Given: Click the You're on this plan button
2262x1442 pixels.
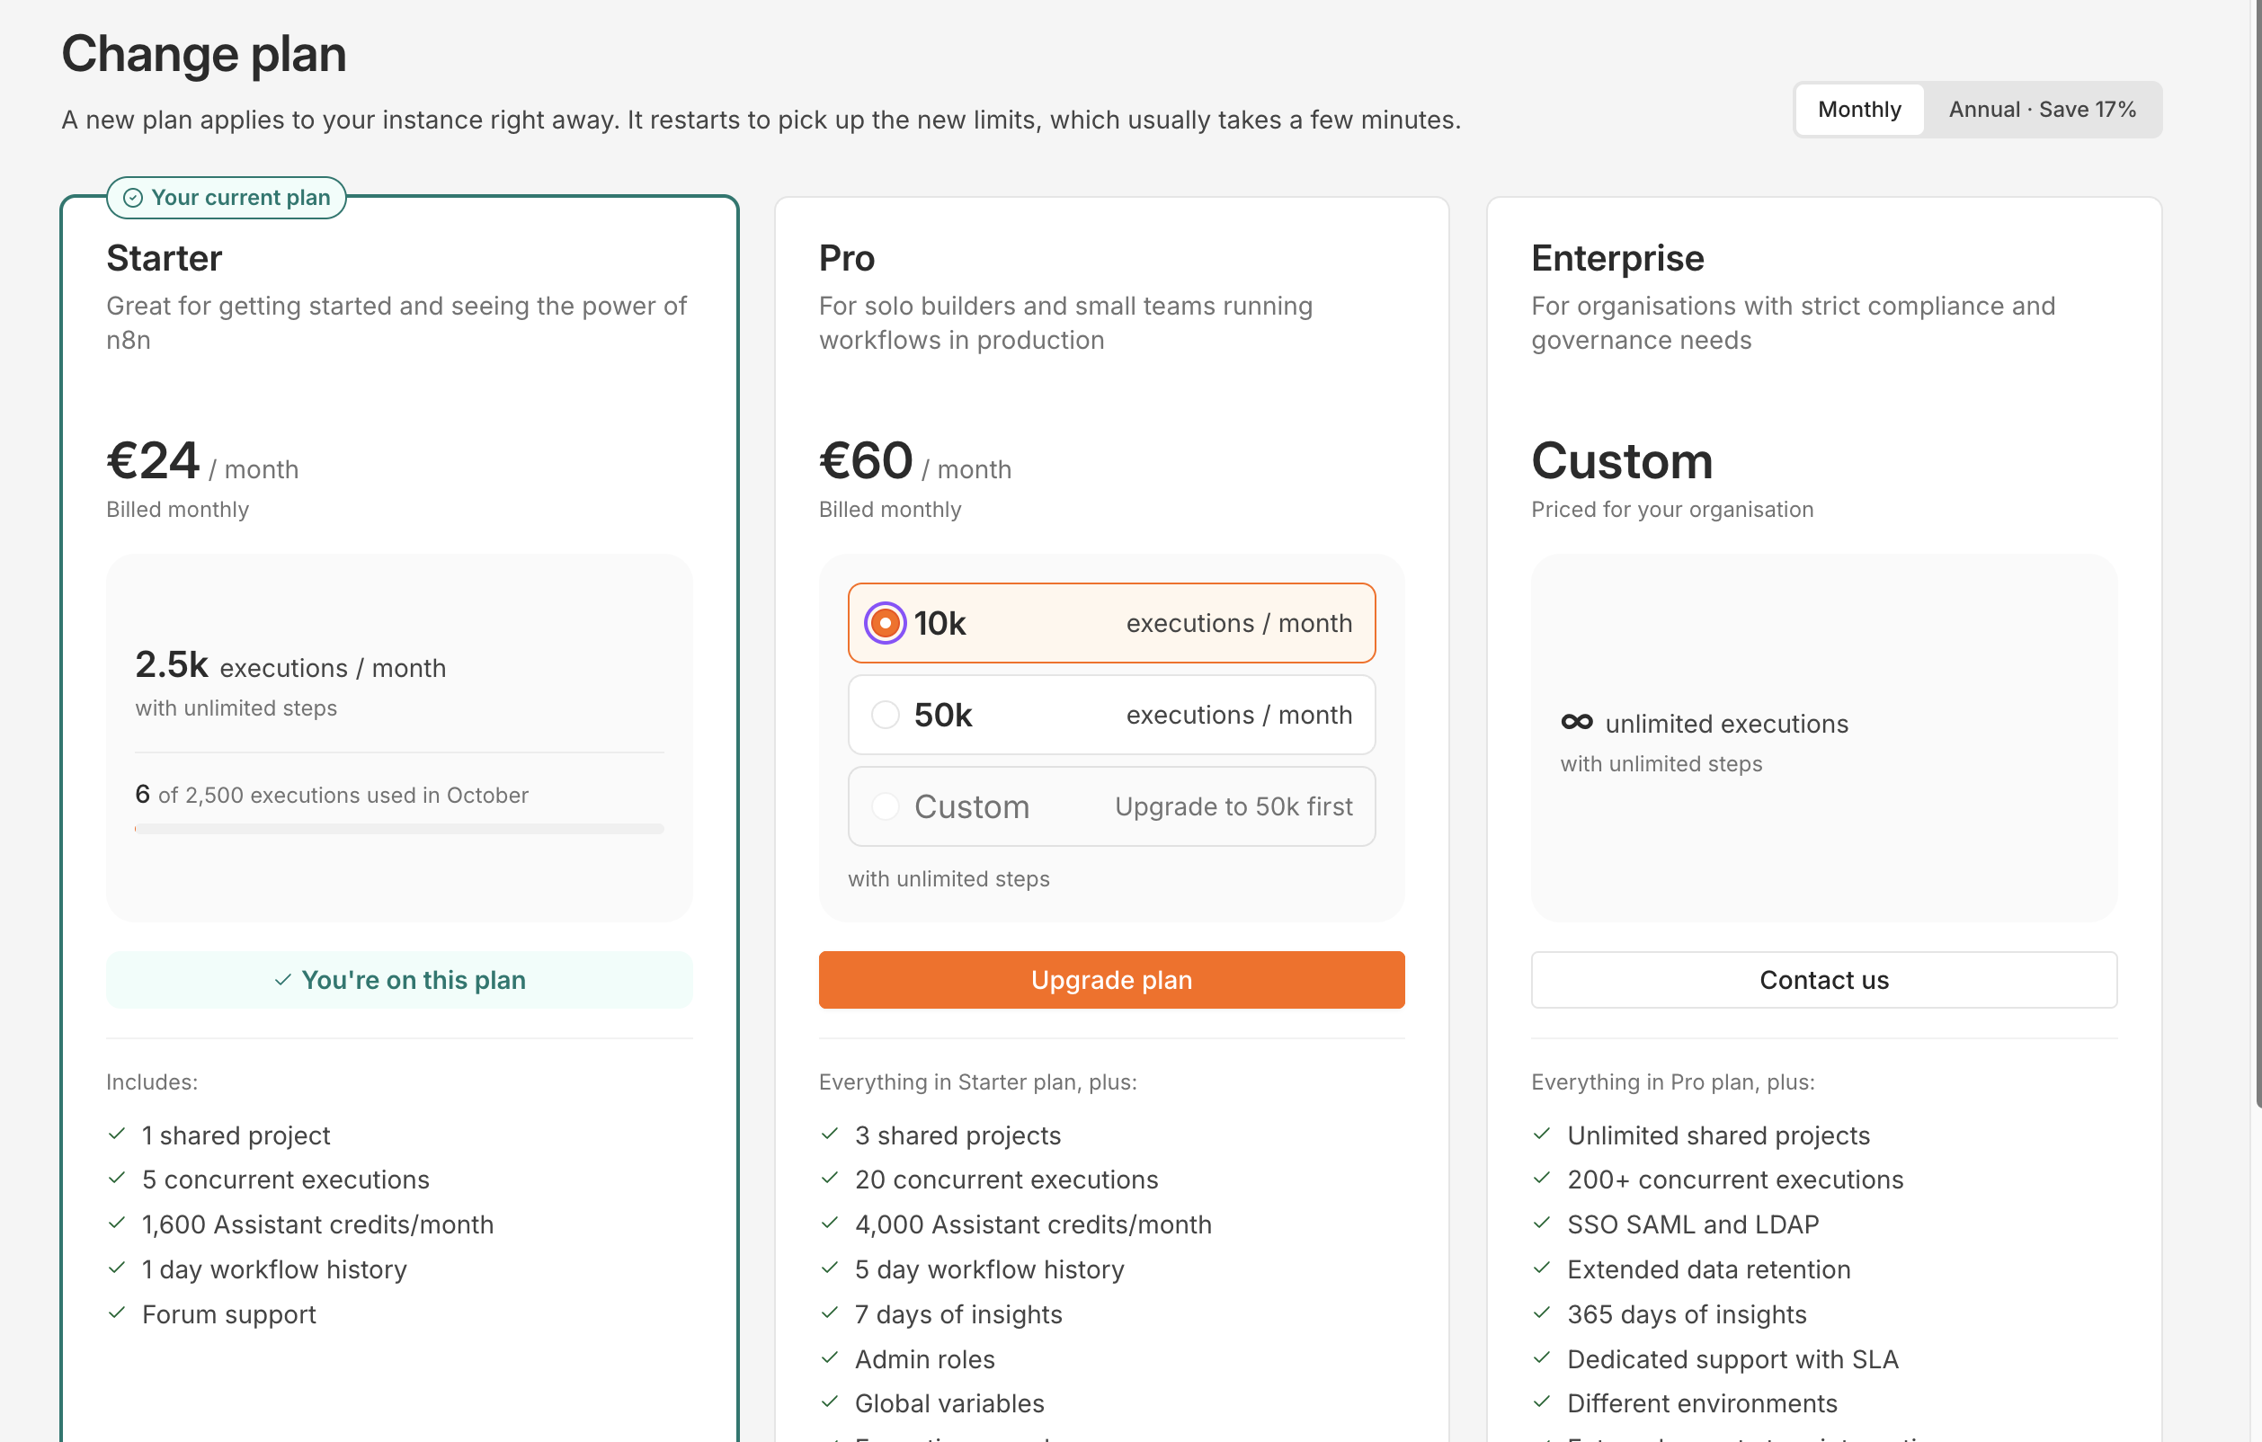Looking at the screenshot, I should pyautogui.click(x=399, y=980).
